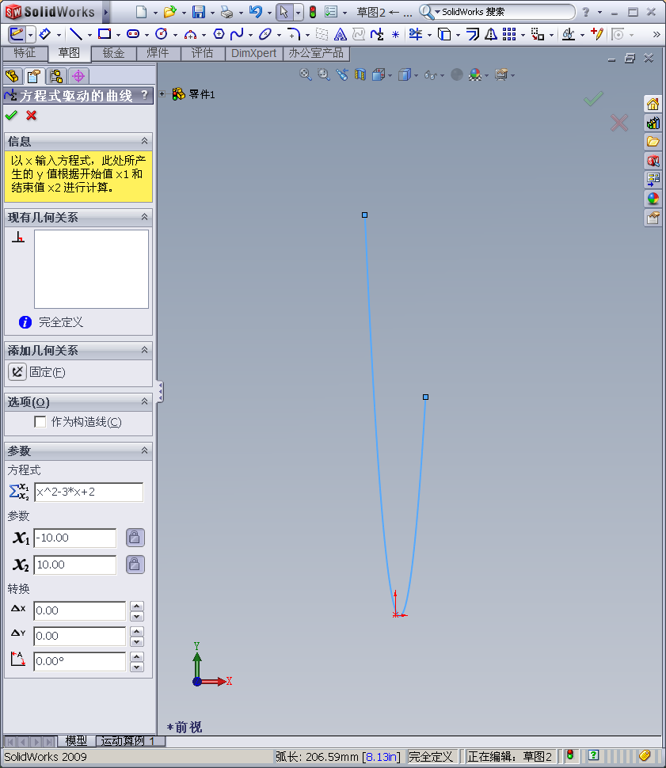Select the Line sketch tool
666x768 pixels.
(75, 34)
